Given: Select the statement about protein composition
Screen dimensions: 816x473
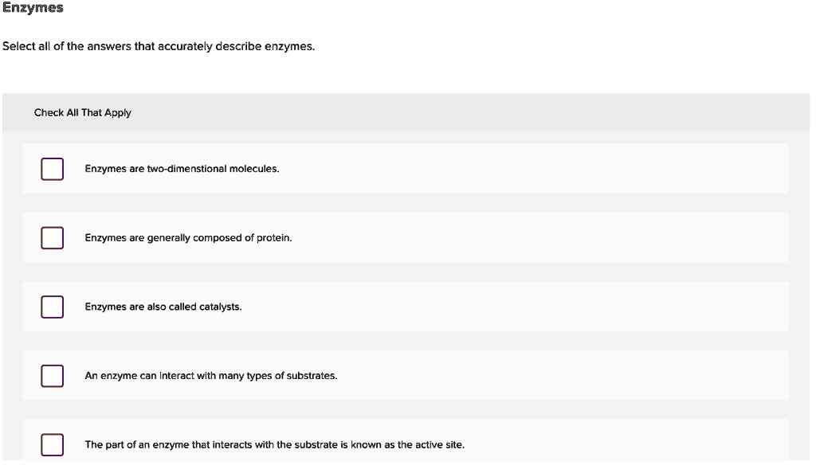Looking at the screenshot, I should (x=188, y=237).
